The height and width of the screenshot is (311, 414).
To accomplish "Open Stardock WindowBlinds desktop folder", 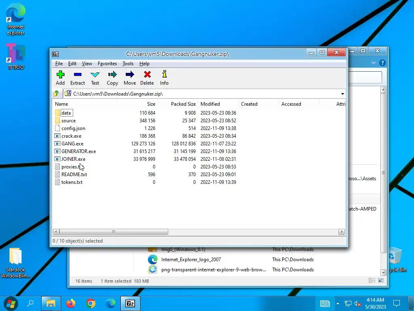I will [15, 262].
